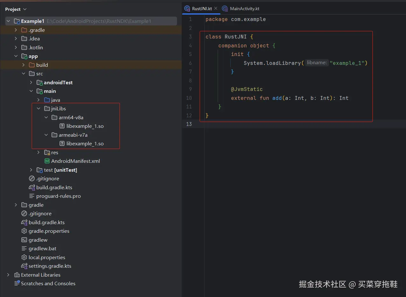The height and width of the screenshot is (297, 406).
Task: Click the gradle.properties gear icon
Action: coord(24,231)
